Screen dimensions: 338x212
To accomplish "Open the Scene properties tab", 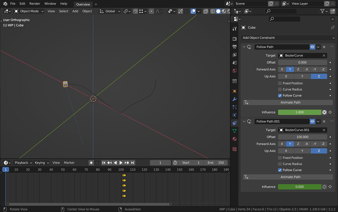I will (x=234, y=63).
